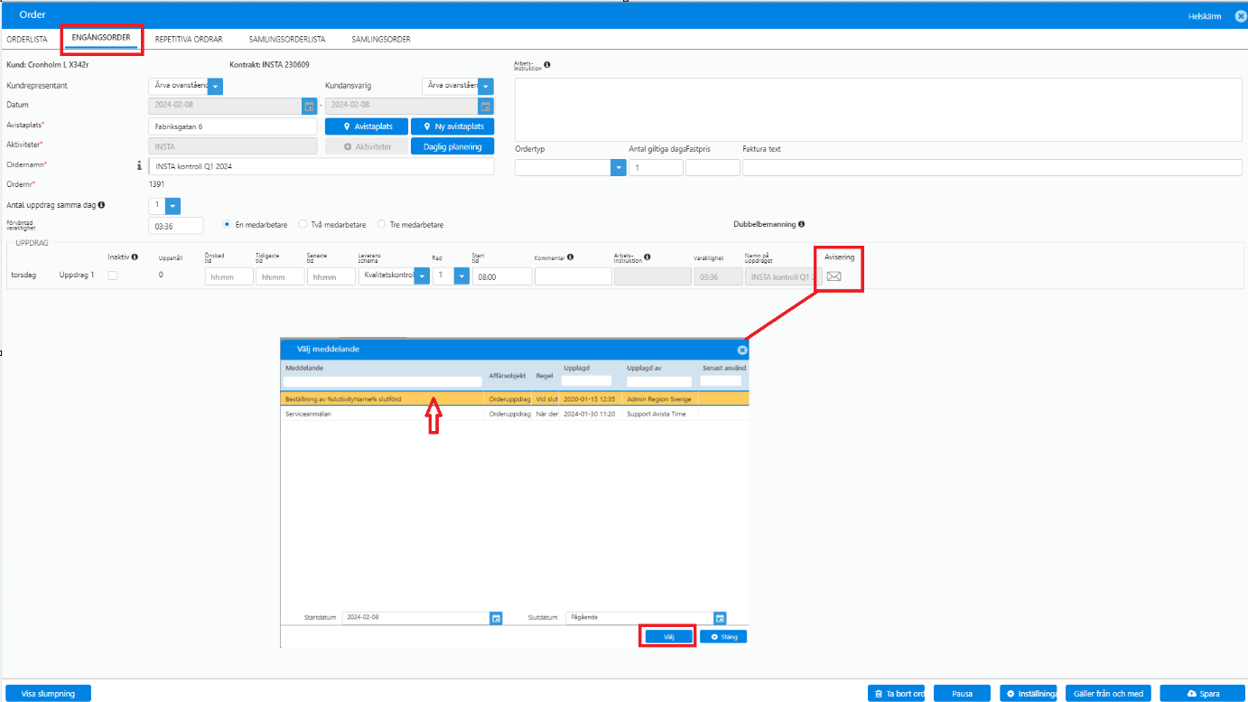The width and height of the screenshot is (1248, 702).
Task: Click the Upplagd av filter field
Action: [660, 381]
